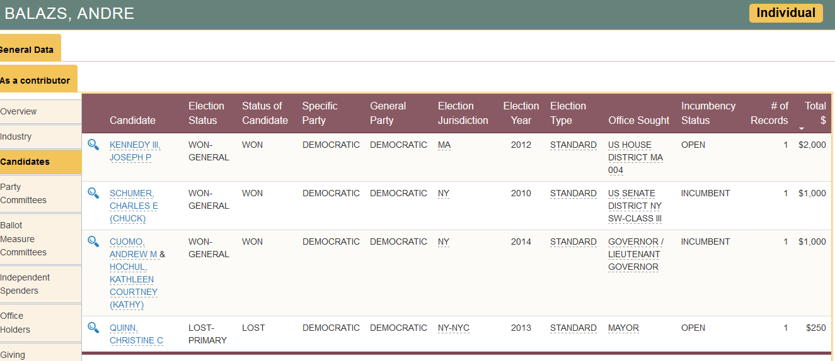Click the MA jurisdiction link
Screen dimensions: 835x361
(444, 145)
